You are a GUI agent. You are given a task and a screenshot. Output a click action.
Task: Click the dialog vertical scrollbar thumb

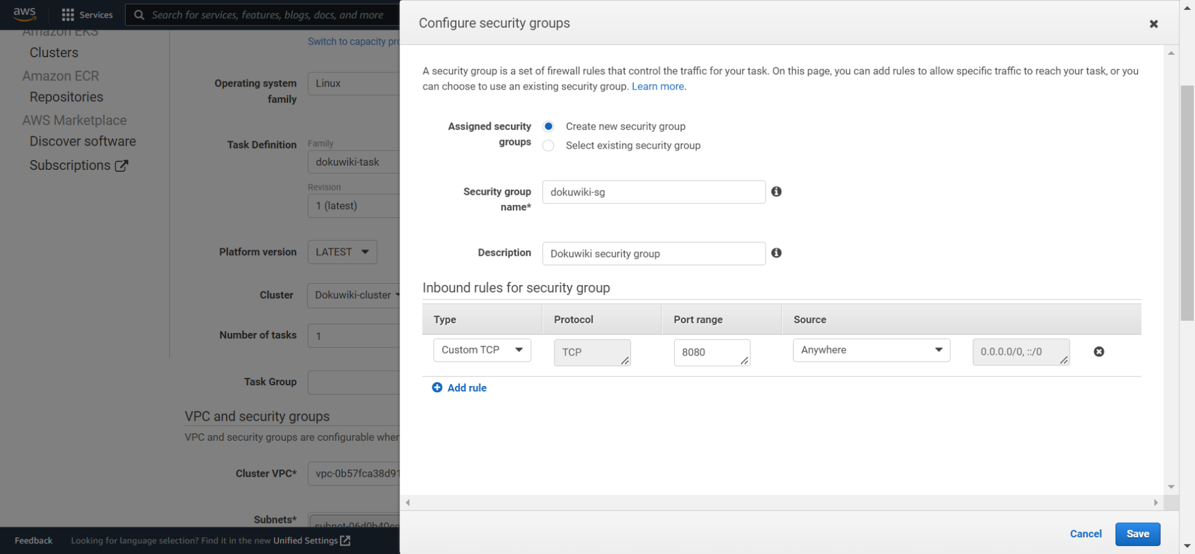(x=1187, y=203)
